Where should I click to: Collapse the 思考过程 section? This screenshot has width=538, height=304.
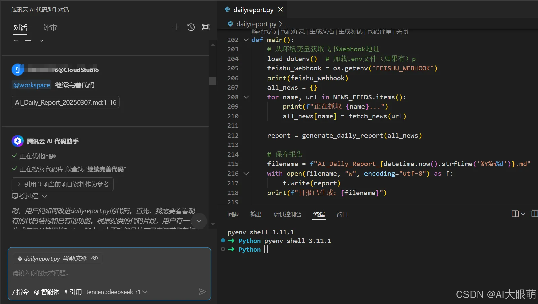pyautogui.click(x=30, y=196)
